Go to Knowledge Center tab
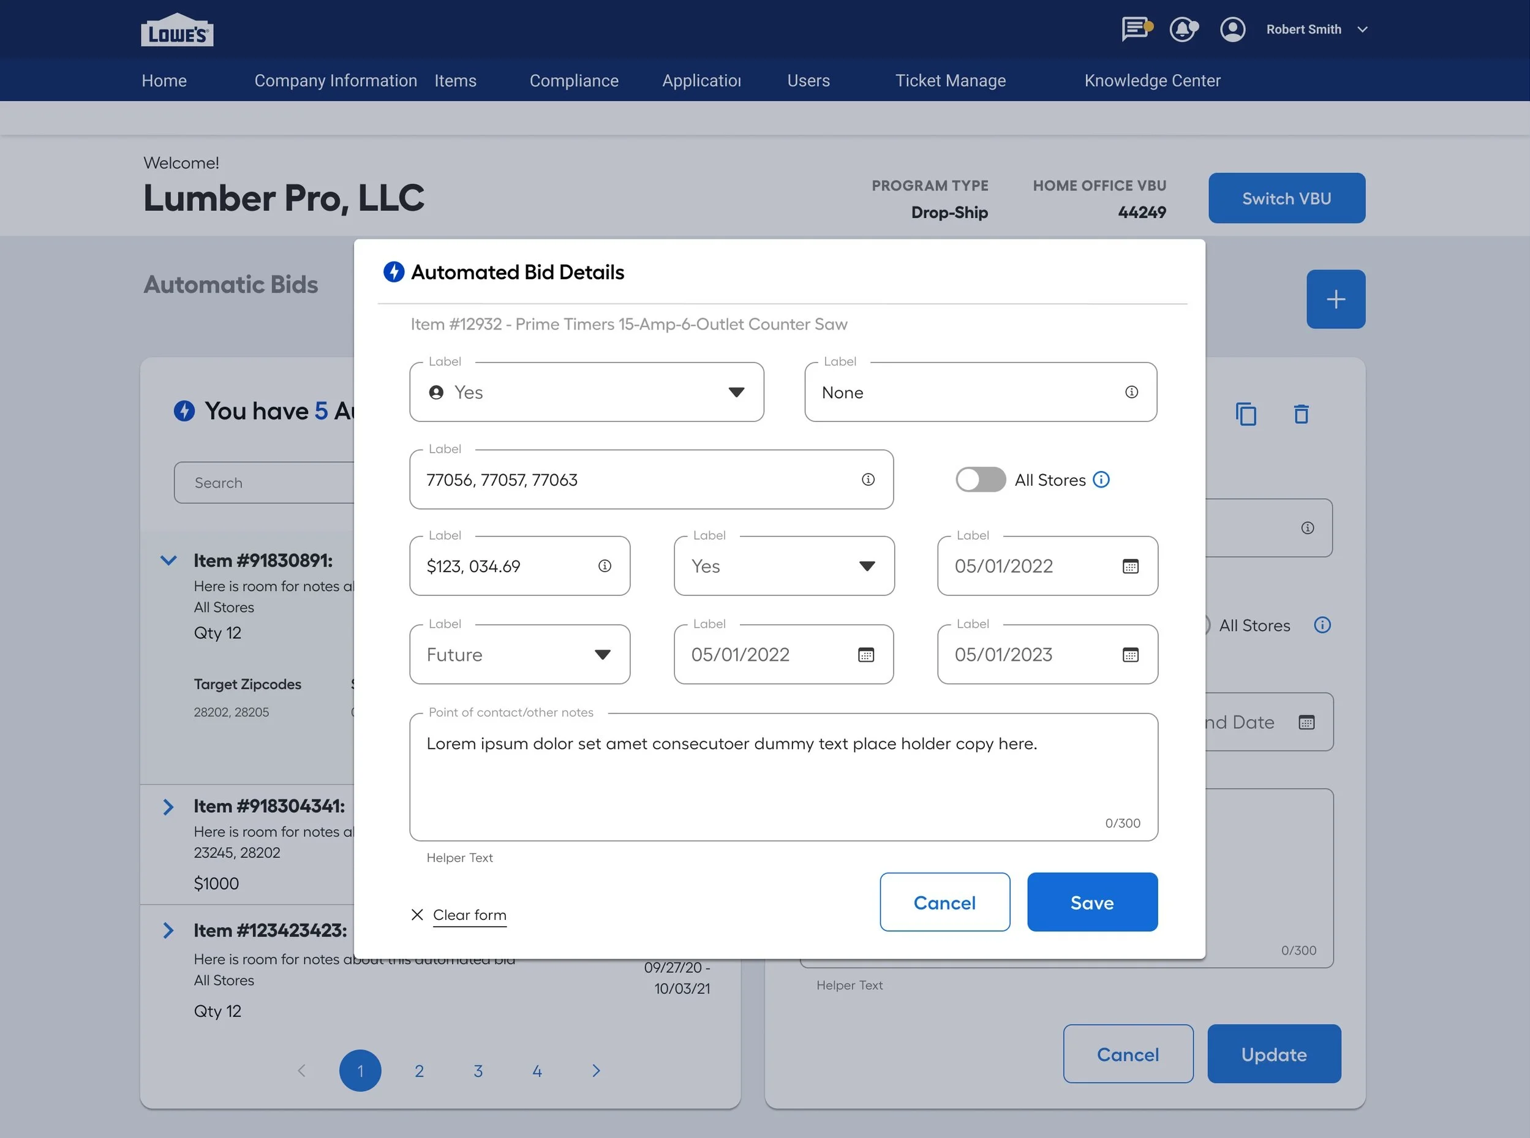The image size is (1530, 1138). [x=1152, y=81]
